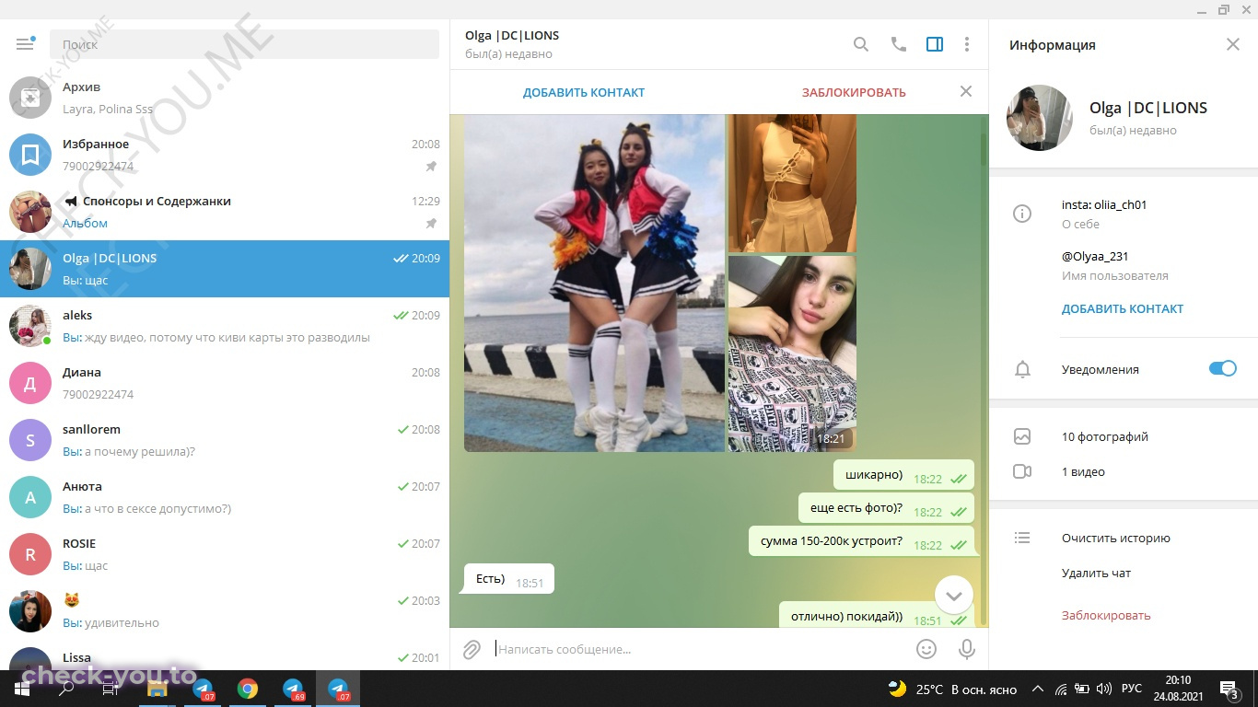Image resolution: width=1258 pixels, height=707 pixels.
Task: Click the bio text insta: oliia_ch01
Action: (x=1104, y=204)
